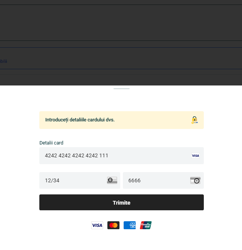Viewport: 242px width, 250px height.
Task: Click the American Express logo
Action: 130,225
